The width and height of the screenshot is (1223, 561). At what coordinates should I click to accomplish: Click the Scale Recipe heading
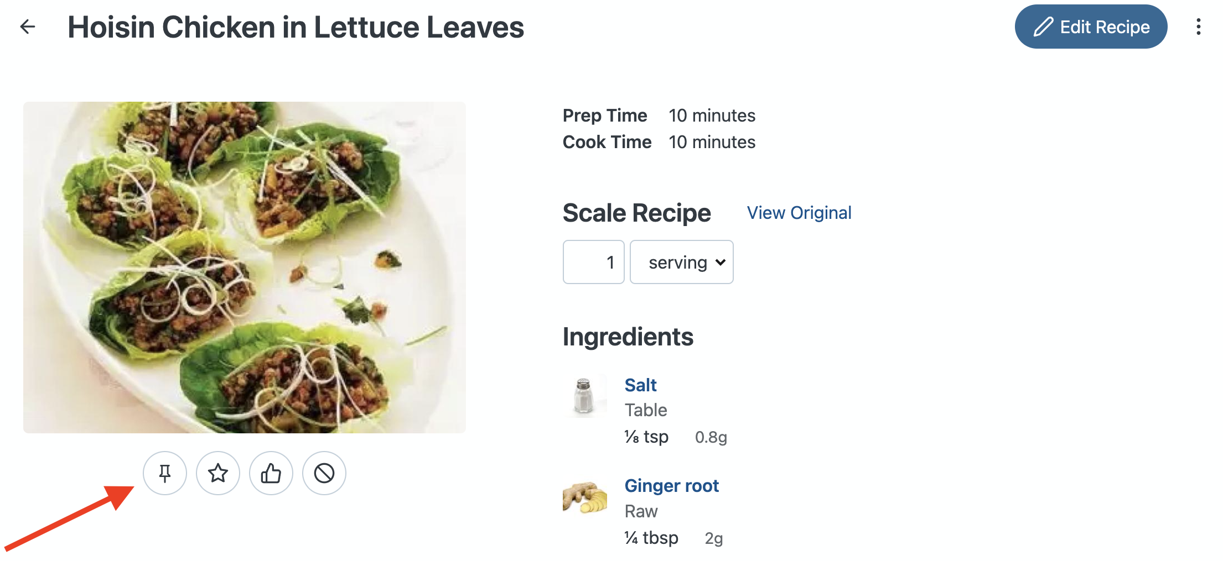pyautogui.click(x=636, y=213)
